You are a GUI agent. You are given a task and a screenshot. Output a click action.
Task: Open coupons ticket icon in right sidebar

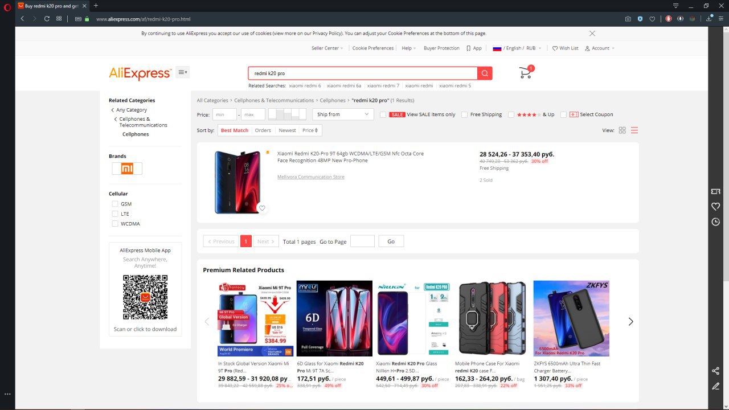tap(716, 191)
